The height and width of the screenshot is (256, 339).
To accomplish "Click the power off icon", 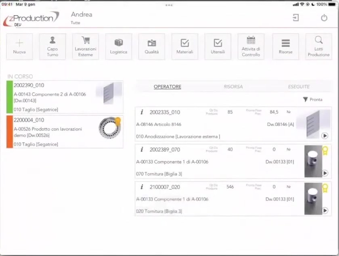I will click(324, 18).
